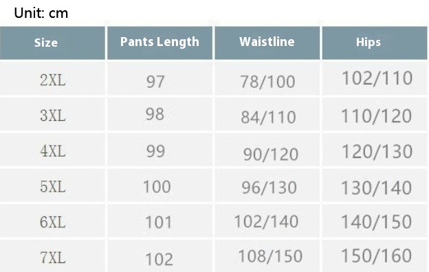Click the Pants Length column header
The image size is (429, 272).
coord(159,43)
